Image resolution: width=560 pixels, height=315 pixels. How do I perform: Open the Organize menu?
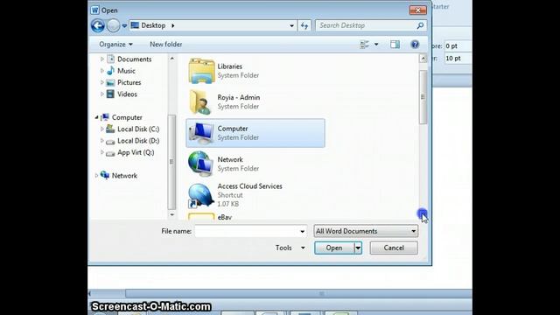pyautogui.click(x=115, y=45)
